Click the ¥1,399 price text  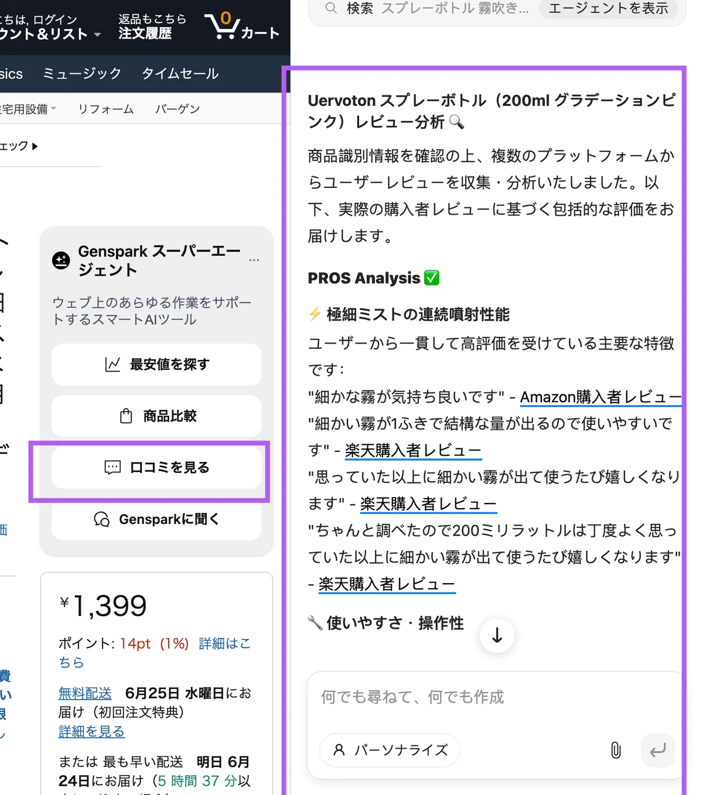coord(103,605)
